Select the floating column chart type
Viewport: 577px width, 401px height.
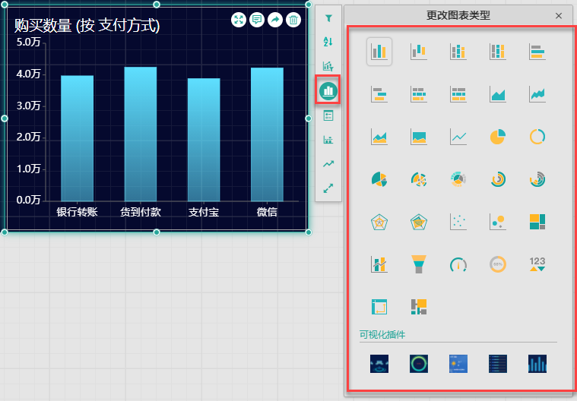pos(419,52)
